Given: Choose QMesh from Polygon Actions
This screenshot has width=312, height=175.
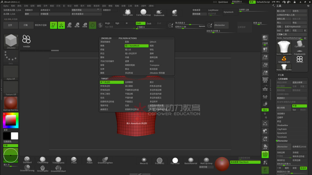Looking at the screenshot, I should [153, 42].
